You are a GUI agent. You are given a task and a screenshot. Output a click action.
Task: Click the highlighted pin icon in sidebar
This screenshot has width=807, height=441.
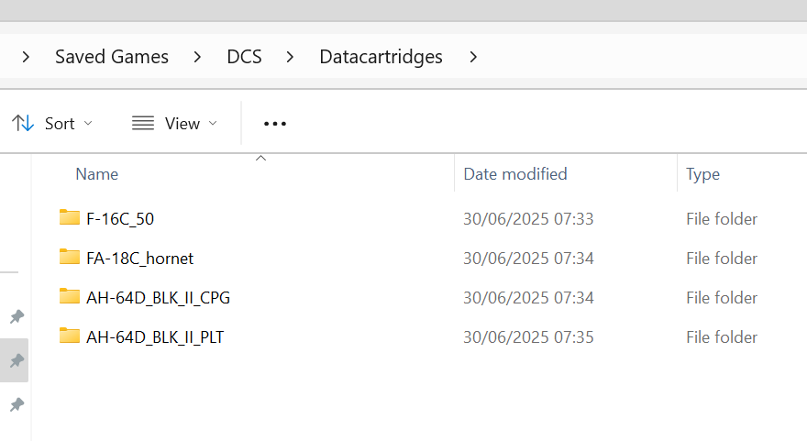click(17, 360)
